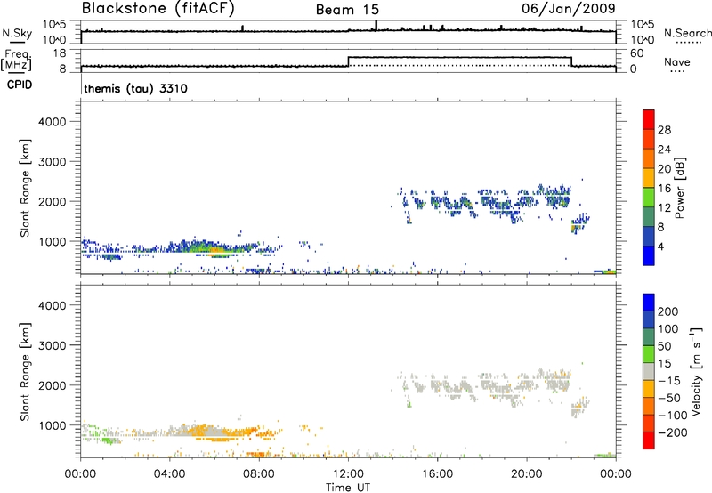This screenshot has width=712, height=493.
Task: Click the 16:00 time axis label
Action: [x=437, y=474]
